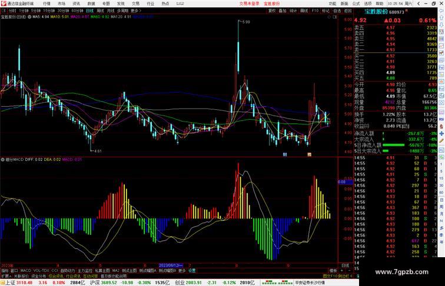The height and width of the screenshot is (286, 445).
Task: Open the 行业资讯 tab
Action: (73, 276)
